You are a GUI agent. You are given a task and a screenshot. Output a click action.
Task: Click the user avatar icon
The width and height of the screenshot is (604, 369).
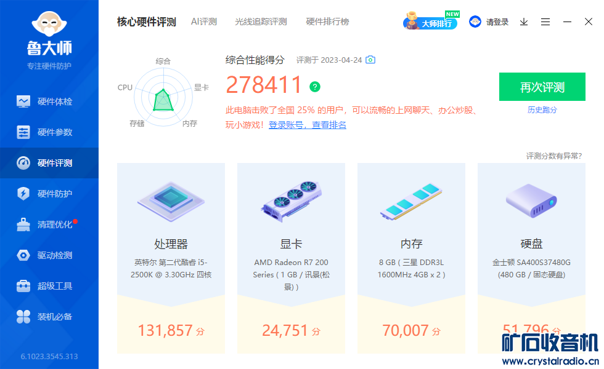coord(475,22)
